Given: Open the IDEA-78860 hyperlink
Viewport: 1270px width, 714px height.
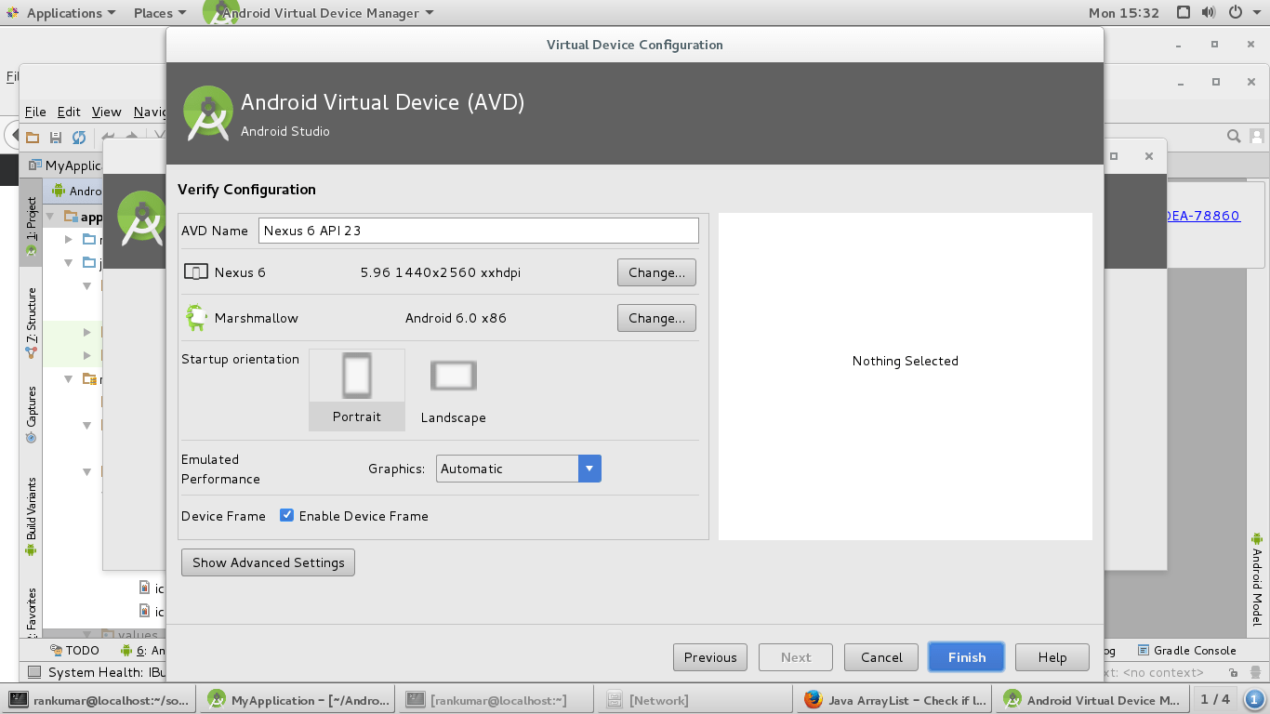Looking at the screenshot, I should tap(1203, 216).
